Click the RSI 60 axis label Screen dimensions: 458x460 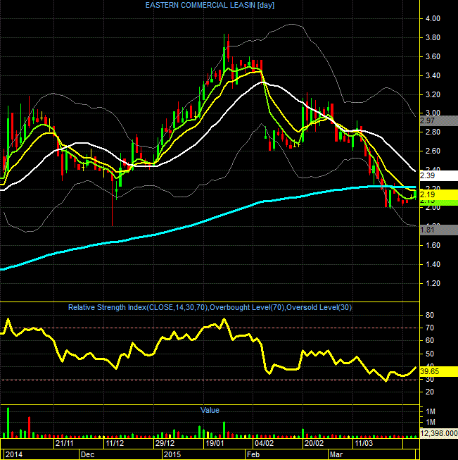(430, 341)
